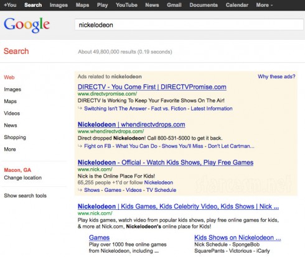Click Change location link
The width and height of the screenshot is (305, 257).
click(23, 178)
